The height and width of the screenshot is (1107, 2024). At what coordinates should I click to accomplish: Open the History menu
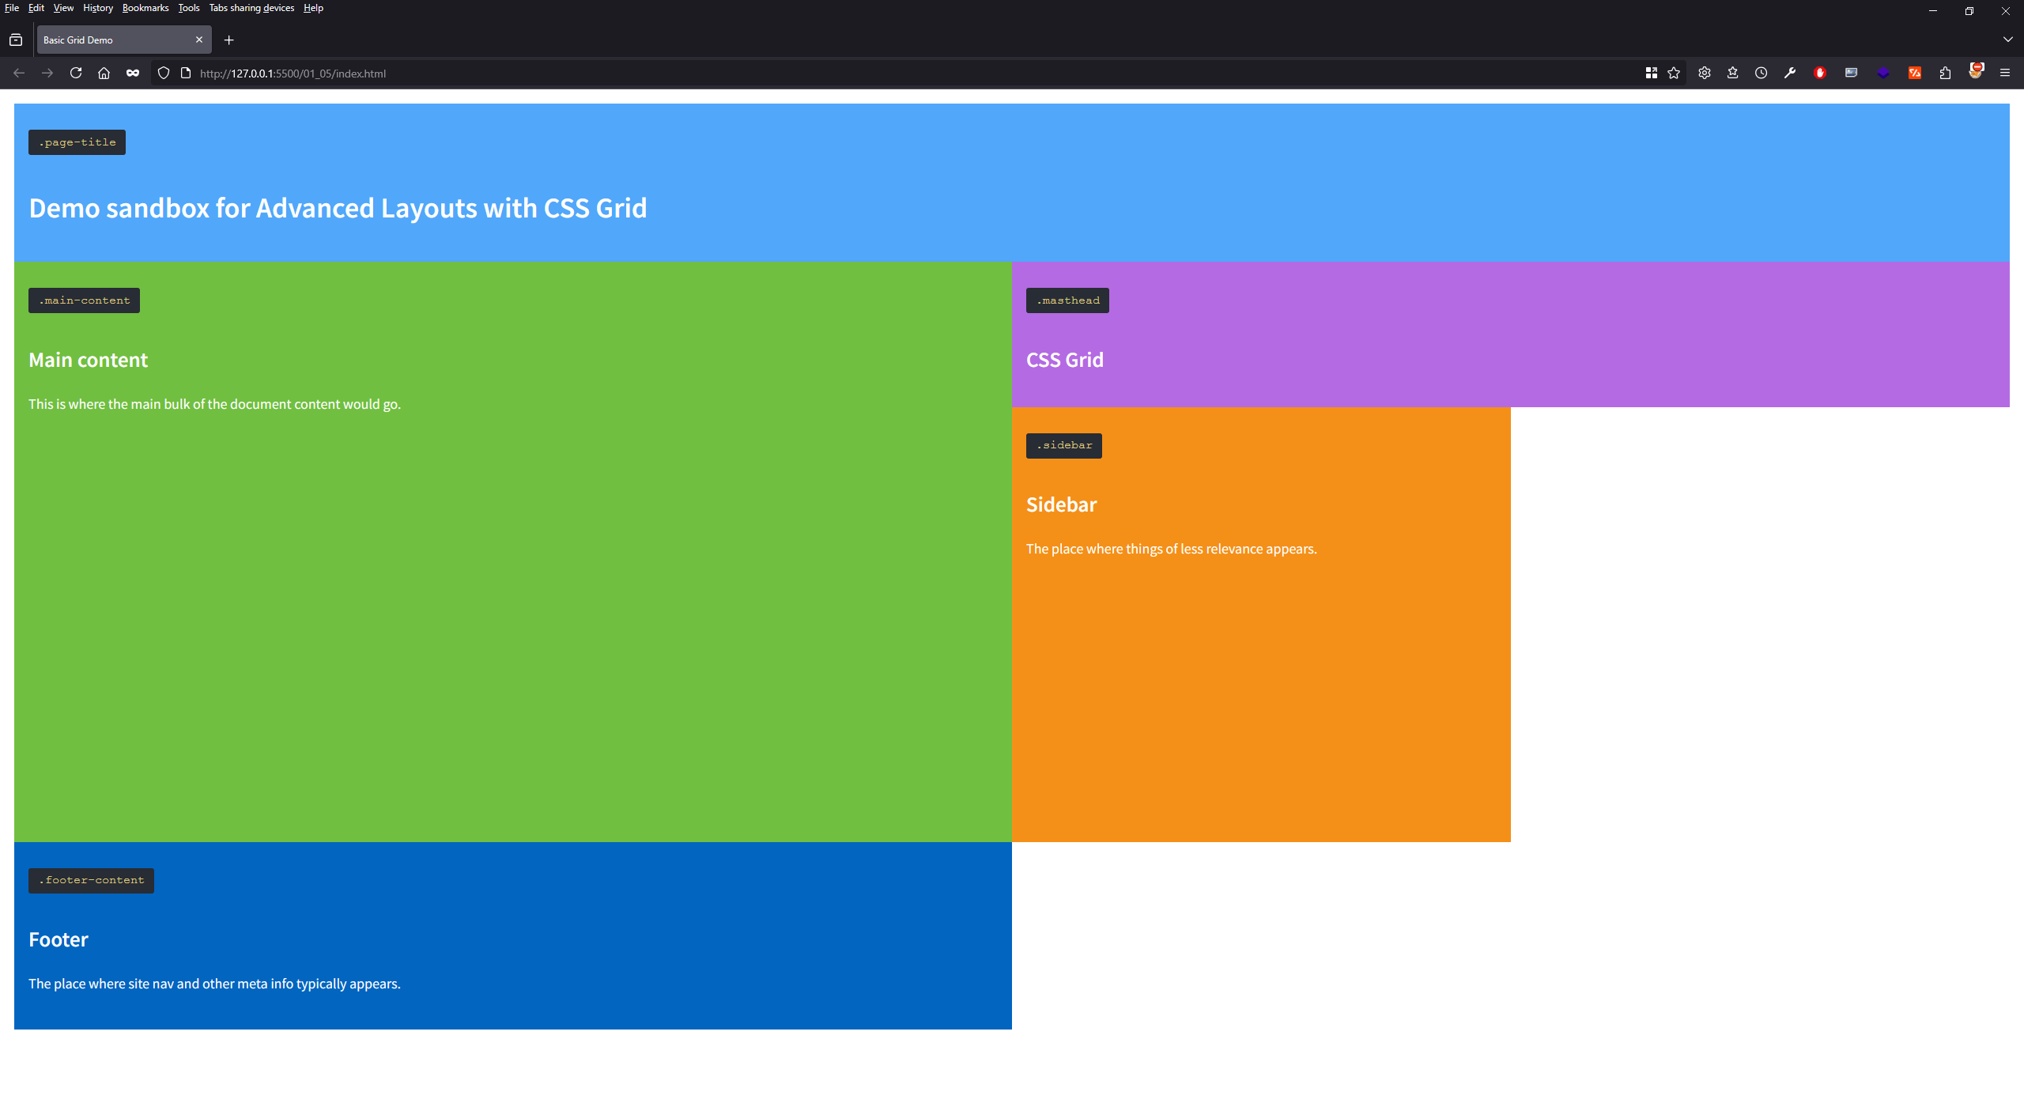point(98,8)
